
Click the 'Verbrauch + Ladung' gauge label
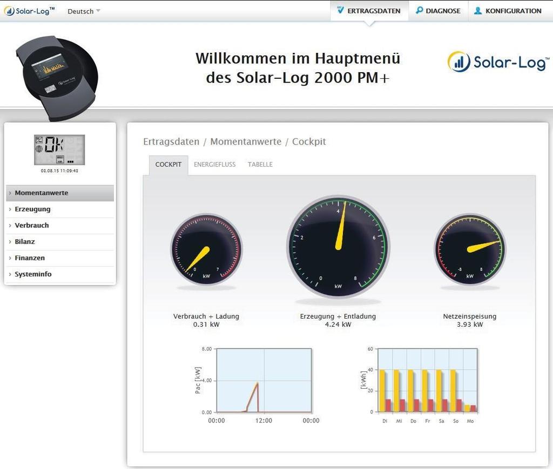click(206, 316)
